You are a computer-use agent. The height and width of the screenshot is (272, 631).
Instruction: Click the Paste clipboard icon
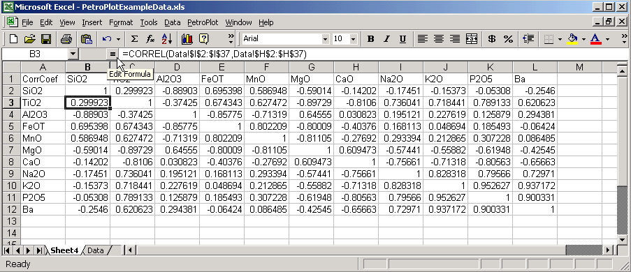(87, 39)
